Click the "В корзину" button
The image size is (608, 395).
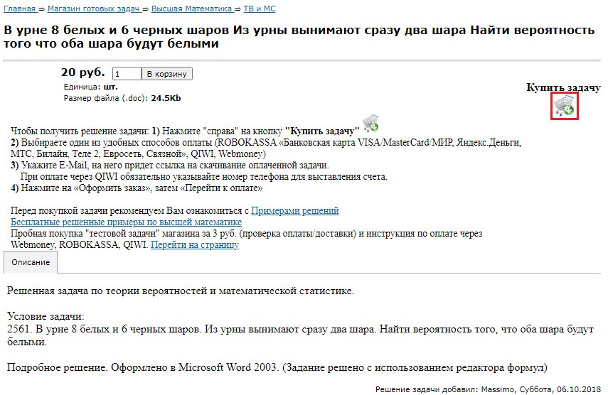(167, 74)
